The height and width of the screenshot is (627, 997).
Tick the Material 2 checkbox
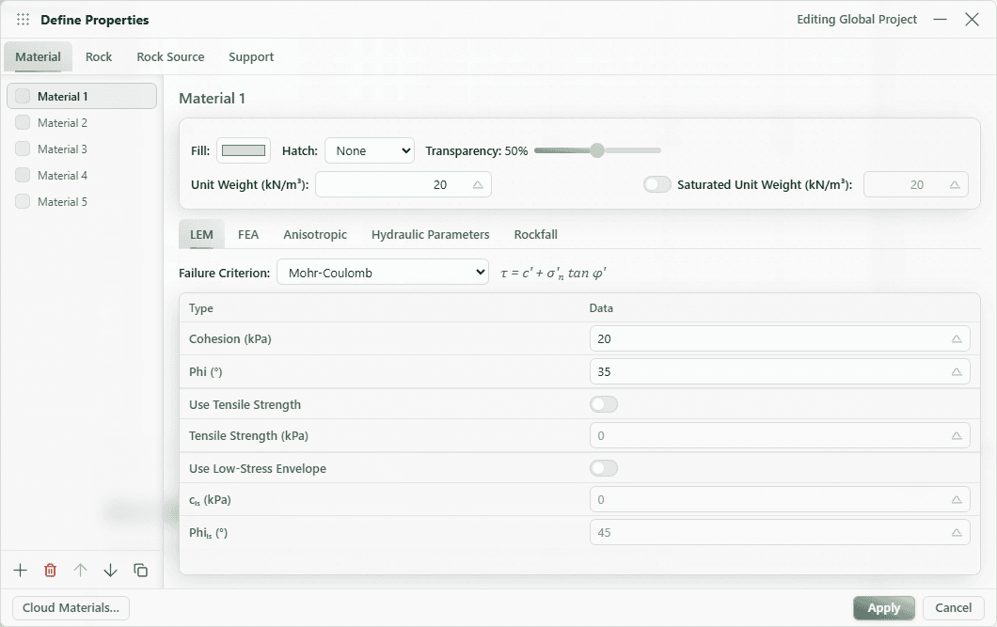click(x=23, y=122)
